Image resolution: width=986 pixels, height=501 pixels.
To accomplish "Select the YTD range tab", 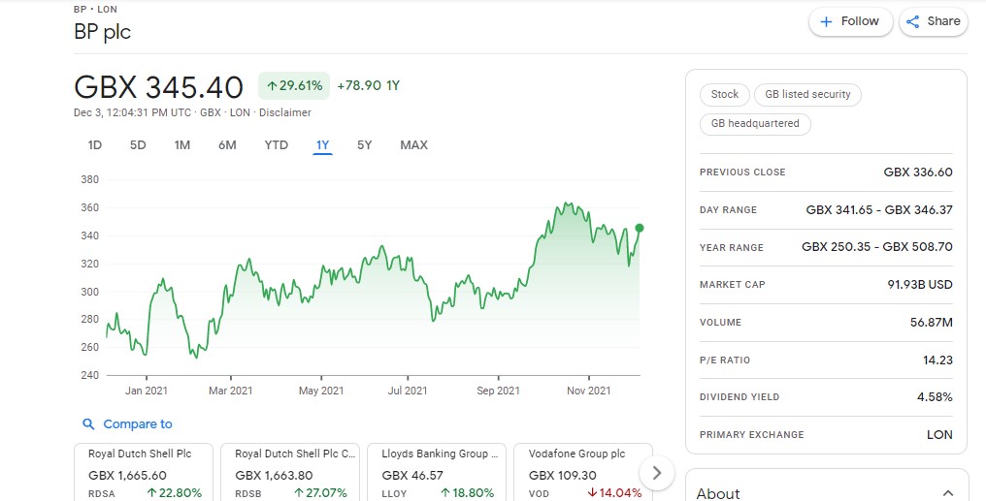I will pyautogui.click(x=276, y=145).
